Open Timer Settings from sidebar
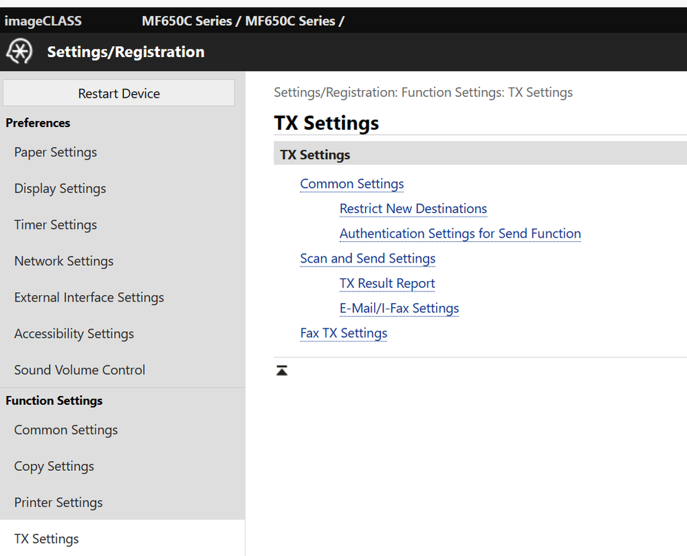The height and width of the screenshot is (556, 687). tap(56, 225)
